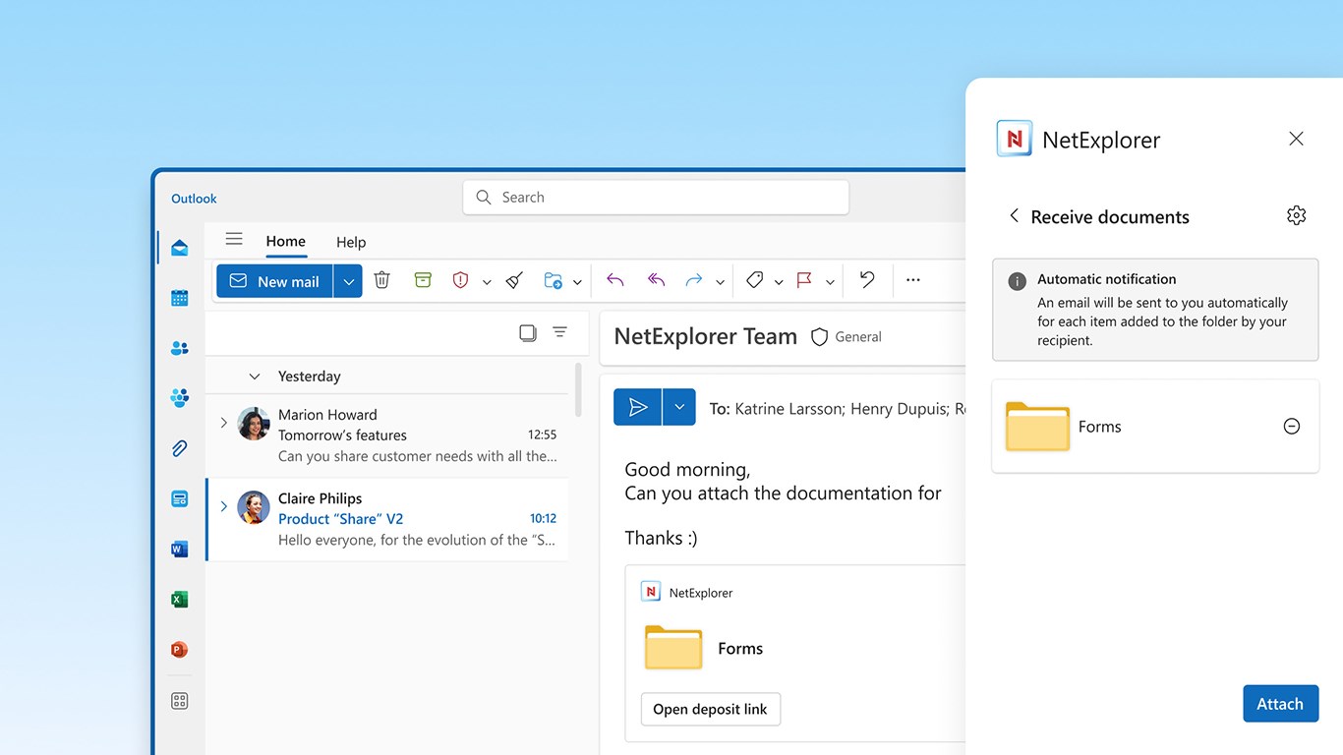Image resolution: width=1343 pixels, height=755 pixels.
Task: Delete the message with trash icon
Action: 382,280
